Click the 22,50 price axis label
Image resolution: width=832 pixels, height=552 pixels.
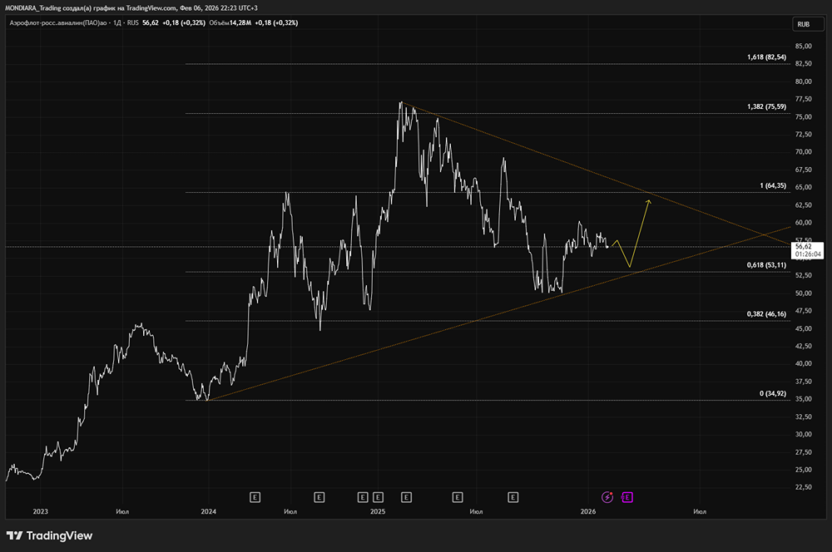tap(804, 487)
